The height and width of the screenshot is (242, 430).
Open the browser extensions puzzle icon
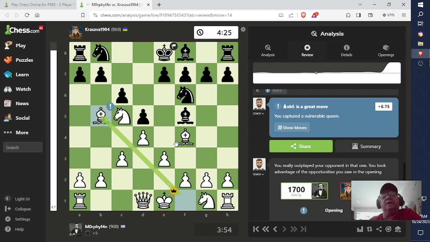click(x=348, y=15)
